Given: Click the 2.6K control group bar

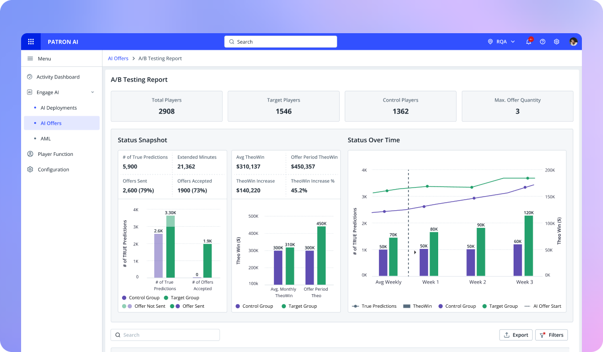Looking at the screenshot, I should click(158, 255).
